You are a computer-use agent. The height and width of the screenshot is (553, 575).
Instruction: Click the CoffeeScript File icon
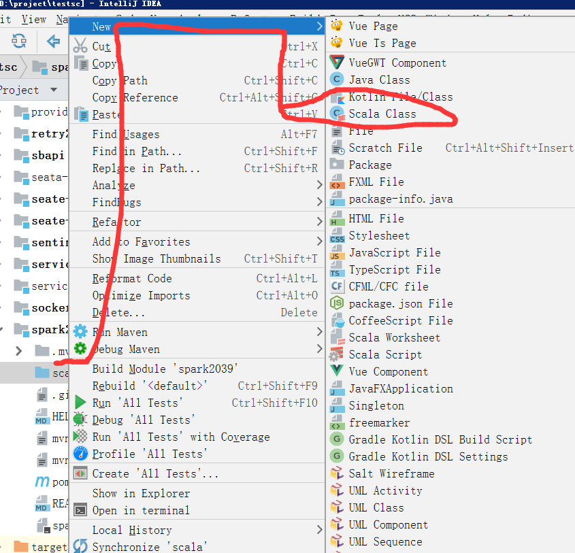(x=338, y=320)
